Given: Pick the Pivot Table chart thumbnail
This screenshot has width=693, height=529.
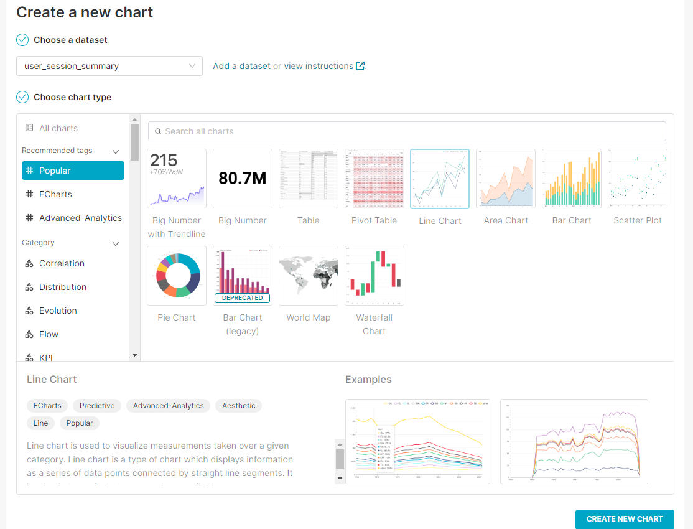Looking at the screenshot, I should tap(374, 179).
